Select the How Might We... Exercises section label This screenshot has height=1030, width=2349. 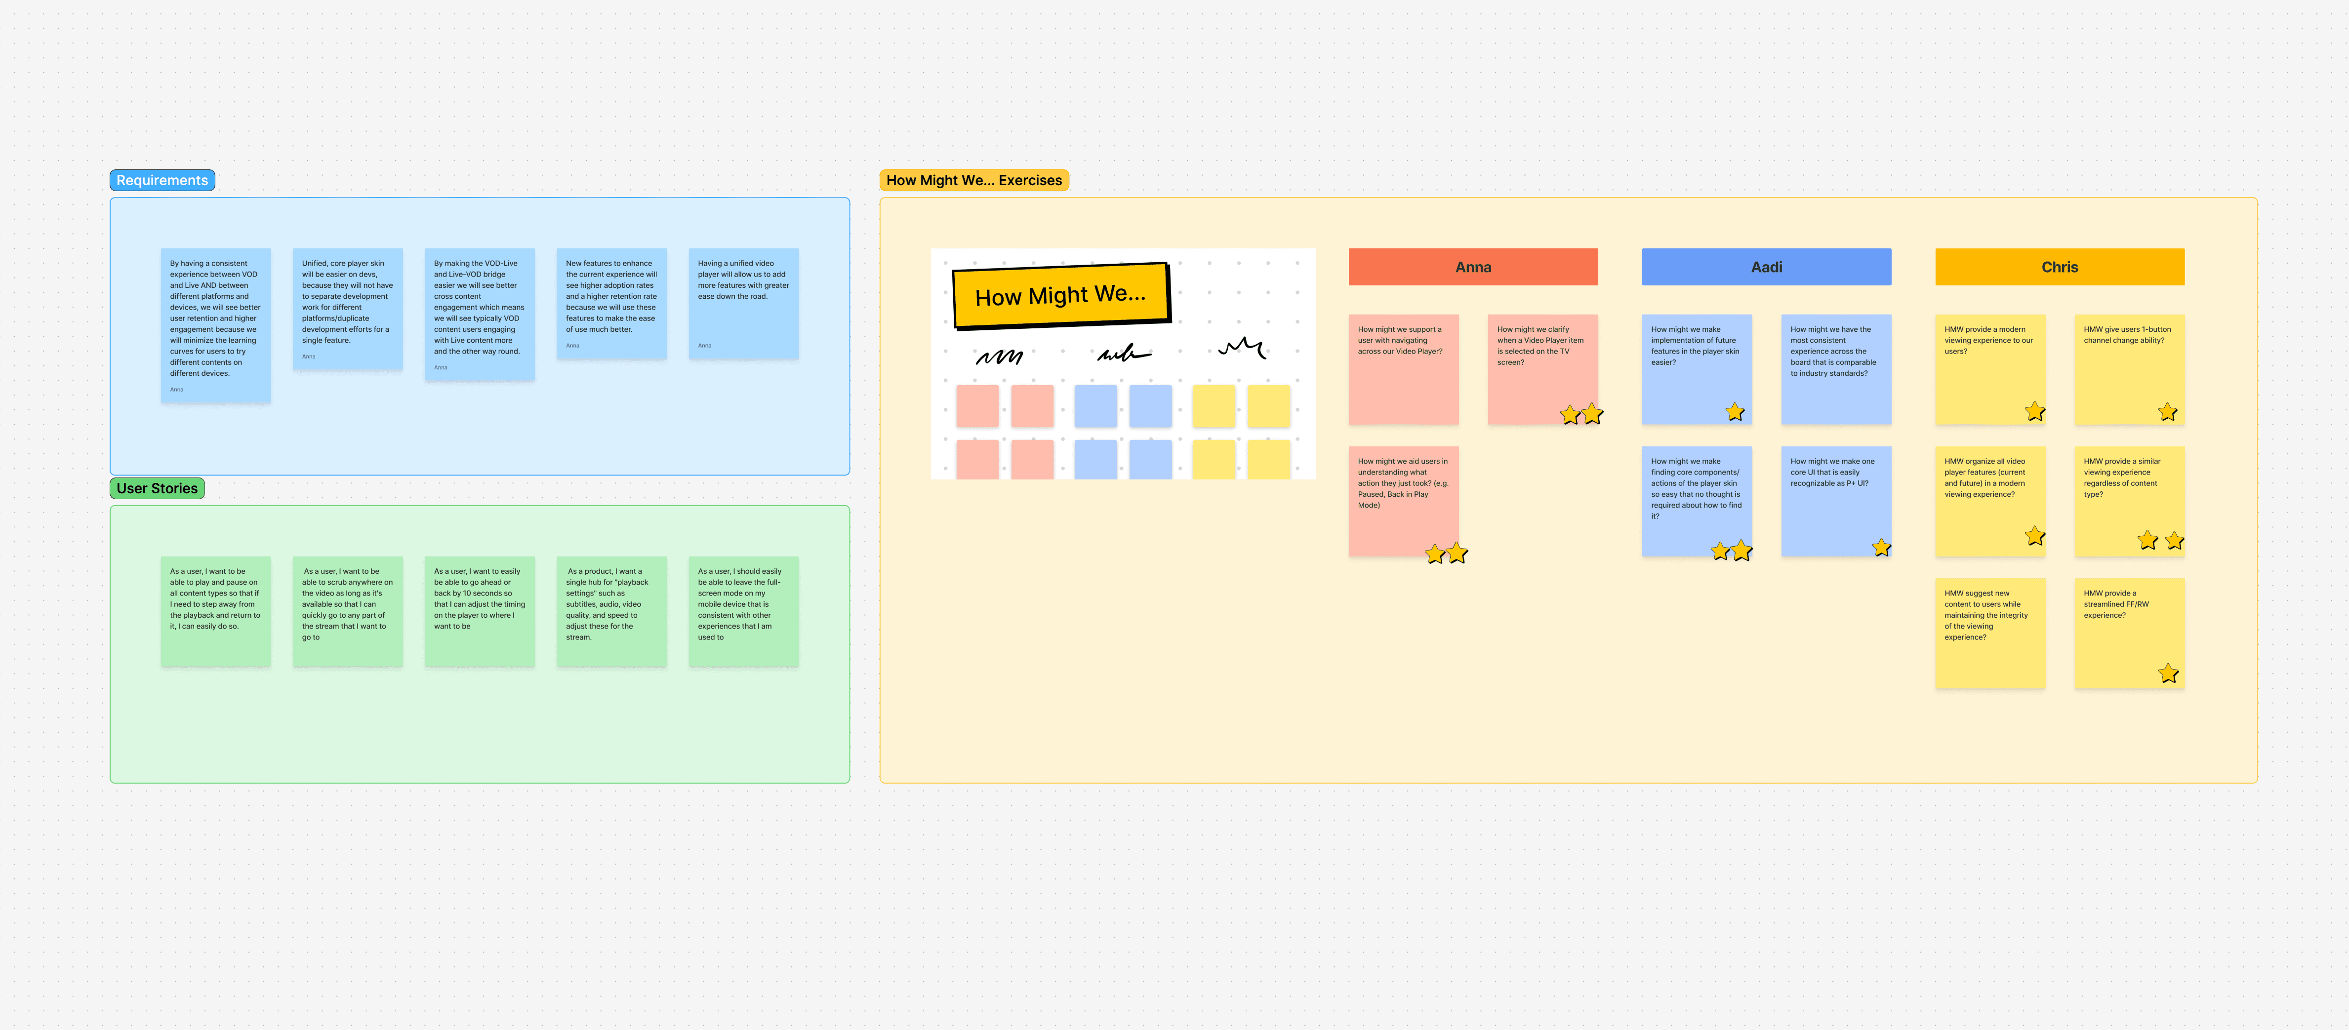pos(973,181)
